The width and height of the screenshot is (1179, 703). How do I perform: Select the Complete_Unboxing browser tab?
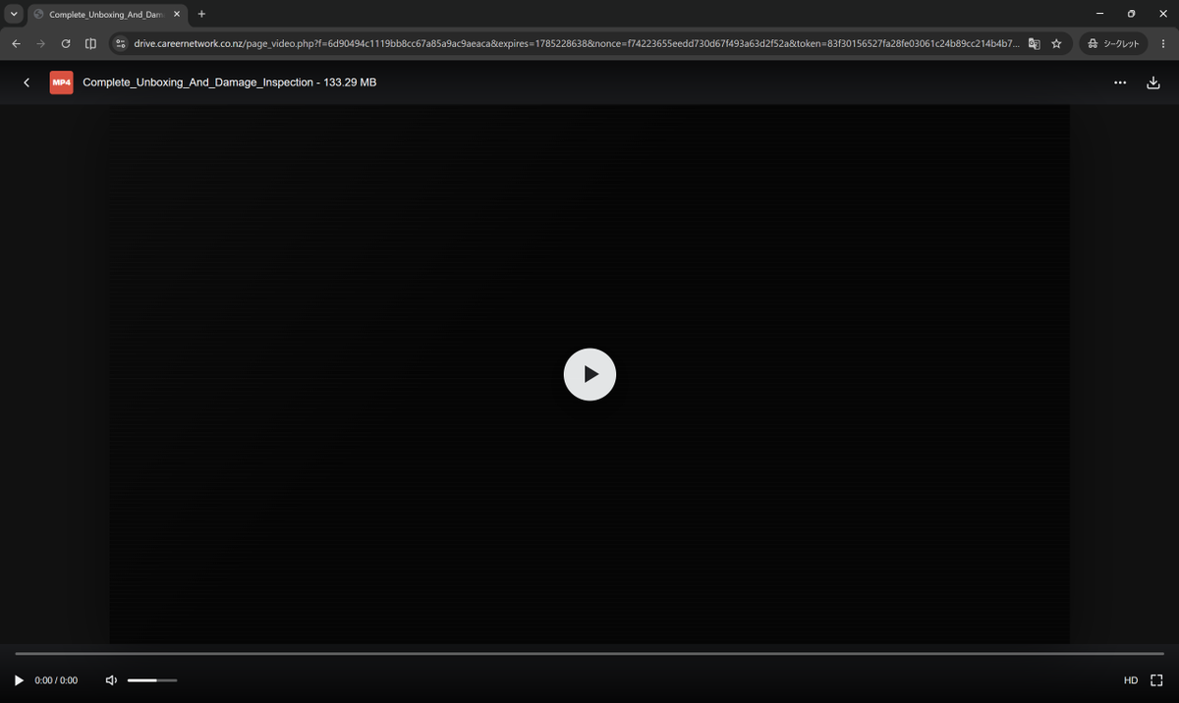tap(107, 14)
